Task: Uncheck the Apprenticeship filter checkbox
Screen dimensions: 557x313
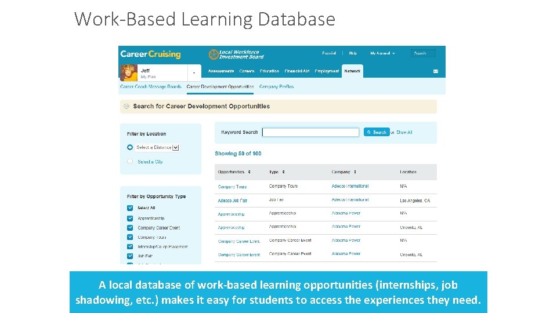Action: click(x=130, y=219)
